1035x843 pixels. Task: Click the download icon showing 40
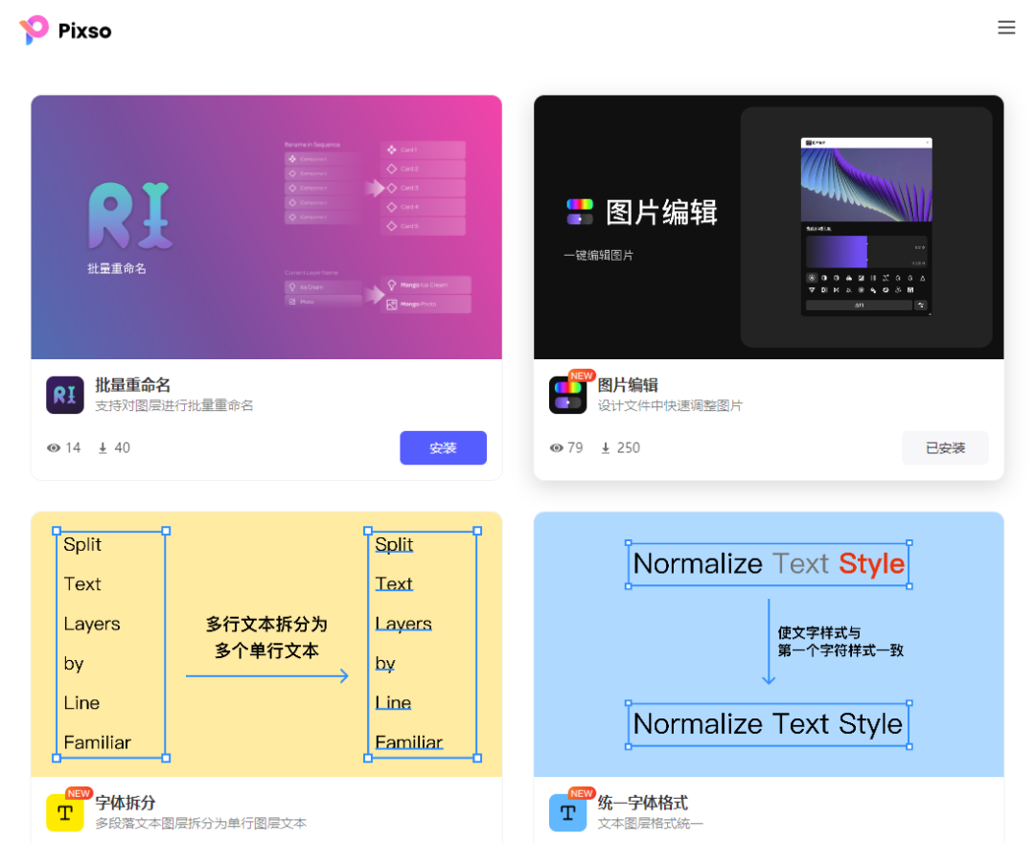[103, 448]
